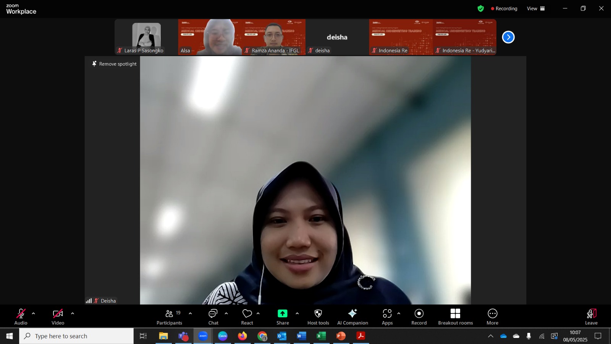Image resolution: width=611 pixels, height=344 pixels.
Task: Open the Breakout rooms grid icon
Action: tap(455, 313)
